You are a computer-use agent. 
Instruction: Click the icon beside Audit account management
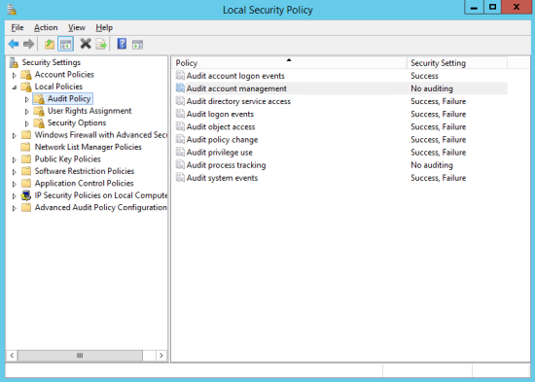(x=180, y=88)
